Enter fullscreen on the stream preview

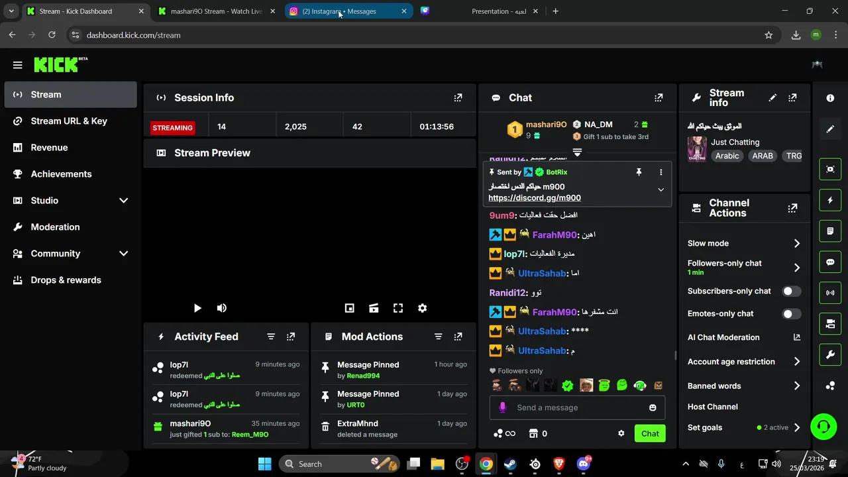tap(398, 308)
